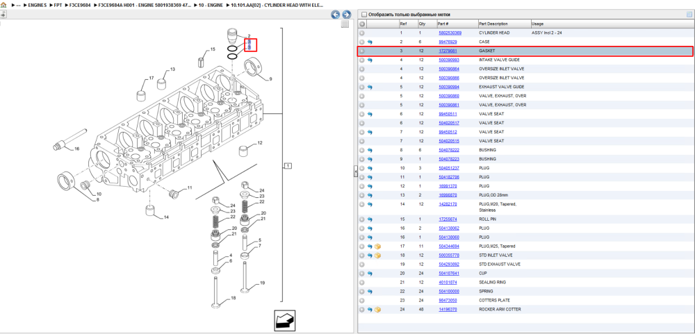Go to '10 - ENGINE' in the breadcrumb
The width and height of the screenshot is (695, 334).
pos(211,5)
